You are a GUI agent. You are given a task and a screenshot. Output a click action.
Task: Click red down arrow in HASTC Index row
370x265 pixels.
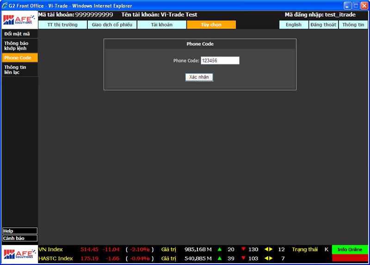pos(243,258)
